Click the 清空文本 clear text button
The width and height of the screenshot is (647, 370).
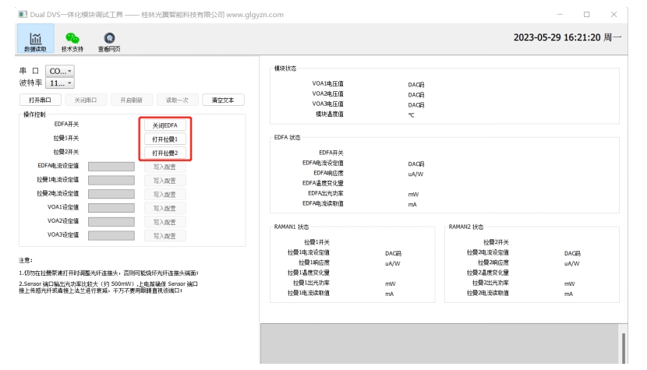(x=223, y=100)
